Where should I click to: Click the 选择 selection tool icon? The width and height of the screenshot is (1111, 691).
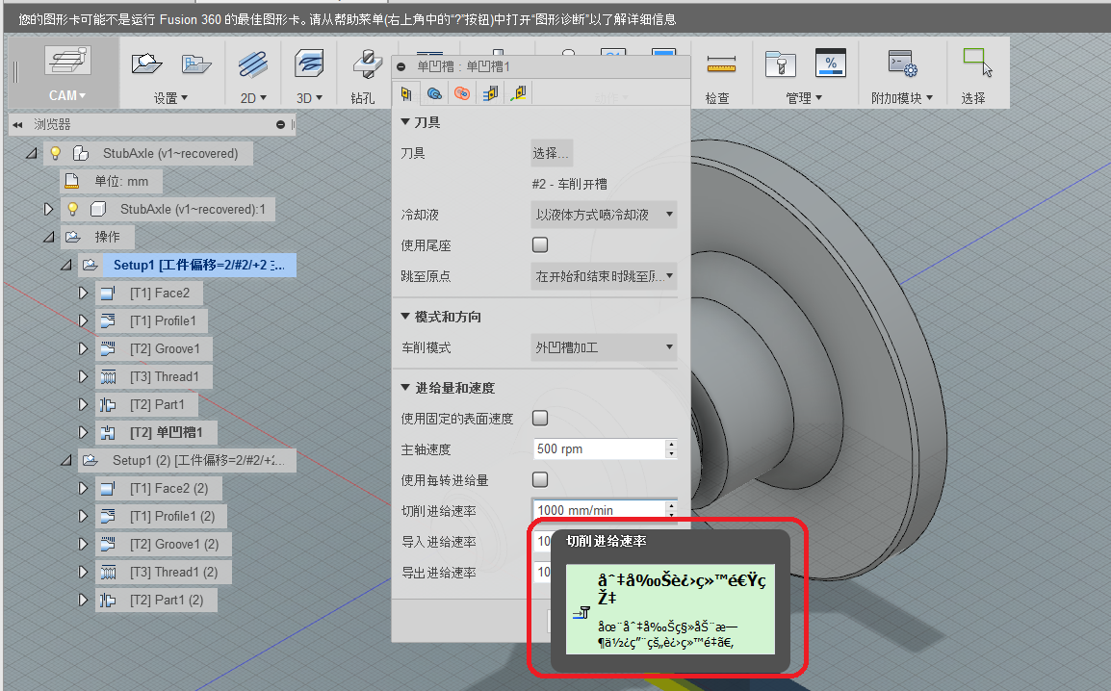976,64
